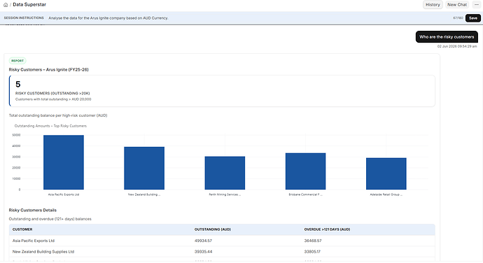
Task: Select the outstanding value 49934.57
Action: [x=203, y=241]
